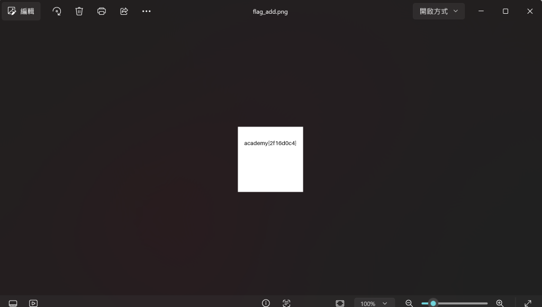Screen dimensions: 542x307
Task: Scan text in the image icon
Action: pos(286,303)
